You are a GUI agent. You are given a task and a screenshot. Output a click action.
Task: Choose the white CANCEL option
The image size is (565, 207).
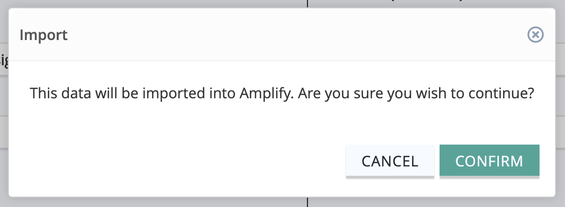point(390,160)
